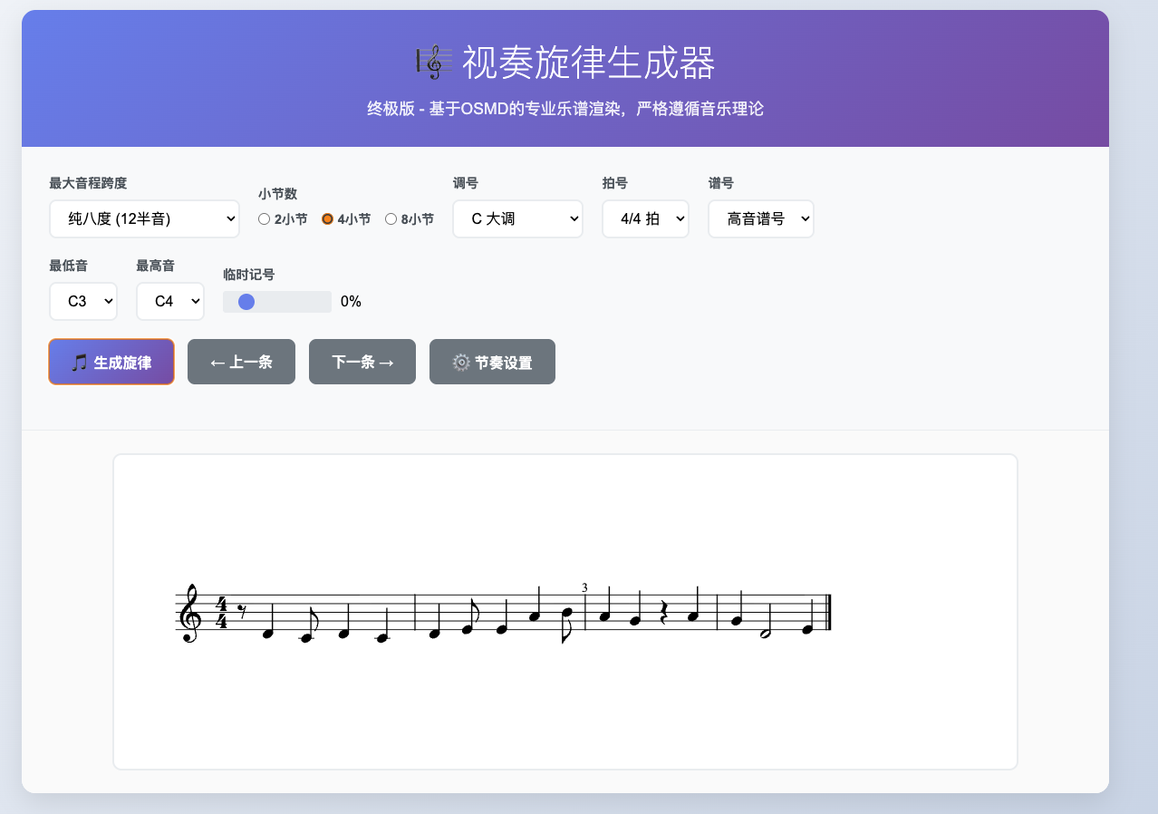
Task: Click the measure number 3 label
Action: [584, 587]
